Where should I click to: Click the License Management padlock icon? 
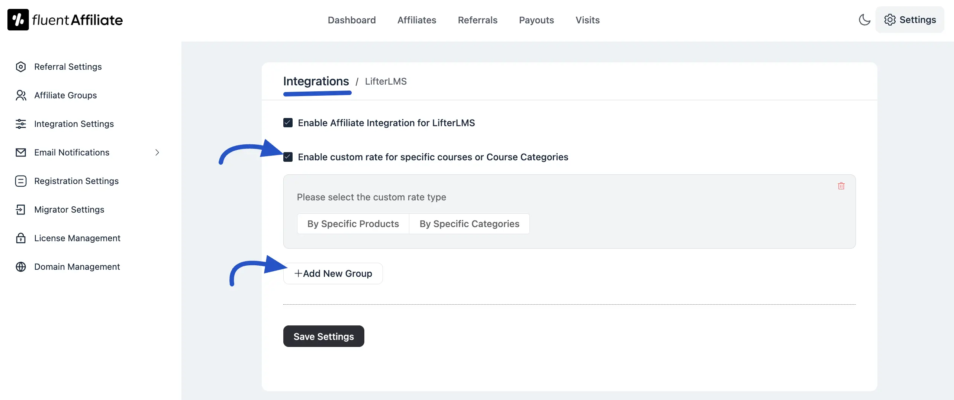pyautogui.click(x=21, y=238)
